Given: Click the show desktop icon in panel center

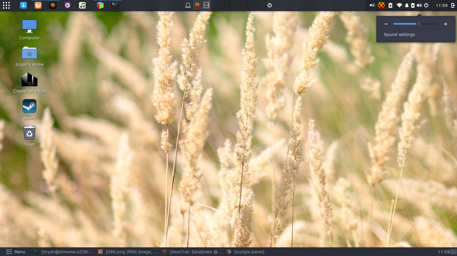Looking at the screenshot, I should pos(188,5).
